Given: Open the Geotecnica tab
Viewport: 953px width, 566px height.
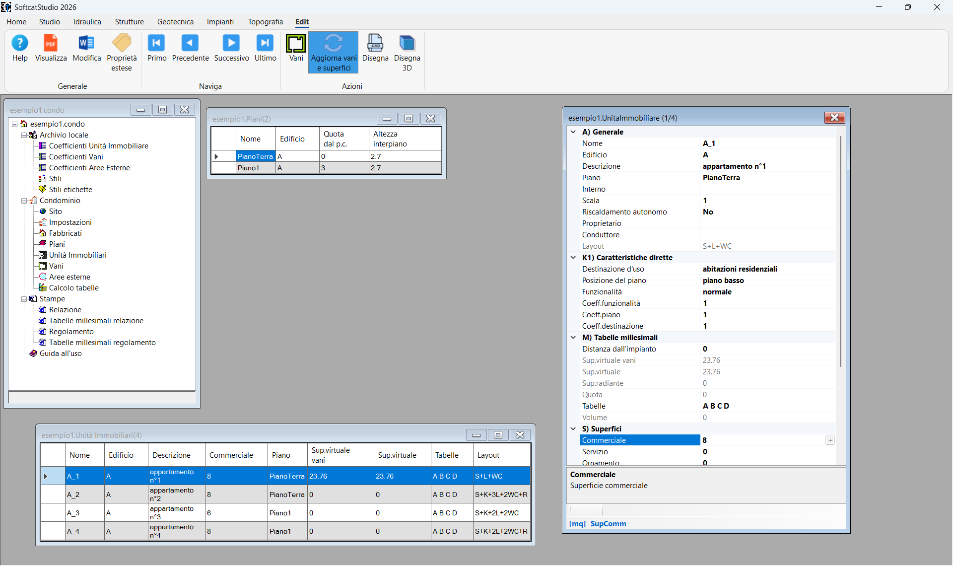Looking at the screenshot, I should pos(175,22).
